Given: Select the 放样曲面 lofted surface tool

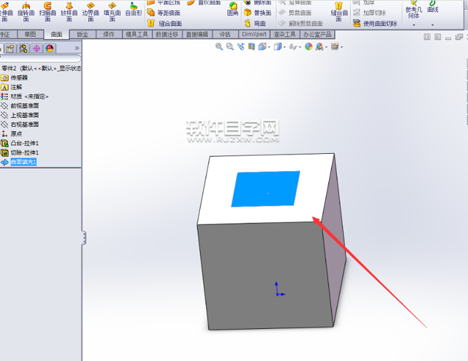Looking at the screenshot, I should click(x=69, y=11).
